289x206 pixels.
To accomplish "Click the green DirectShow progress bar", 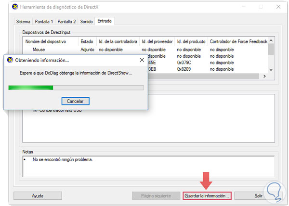I will [76, 88].
